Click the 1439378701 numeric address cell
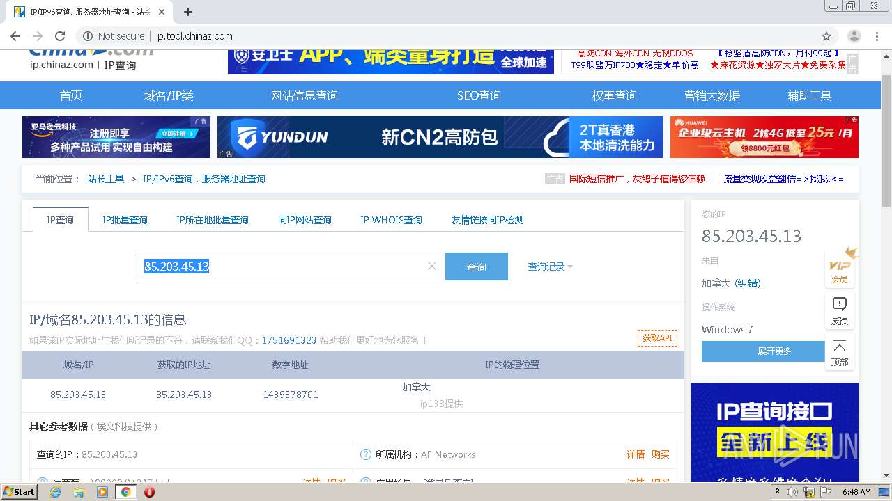This screenshot has width=892, height=501. [291, 395]
